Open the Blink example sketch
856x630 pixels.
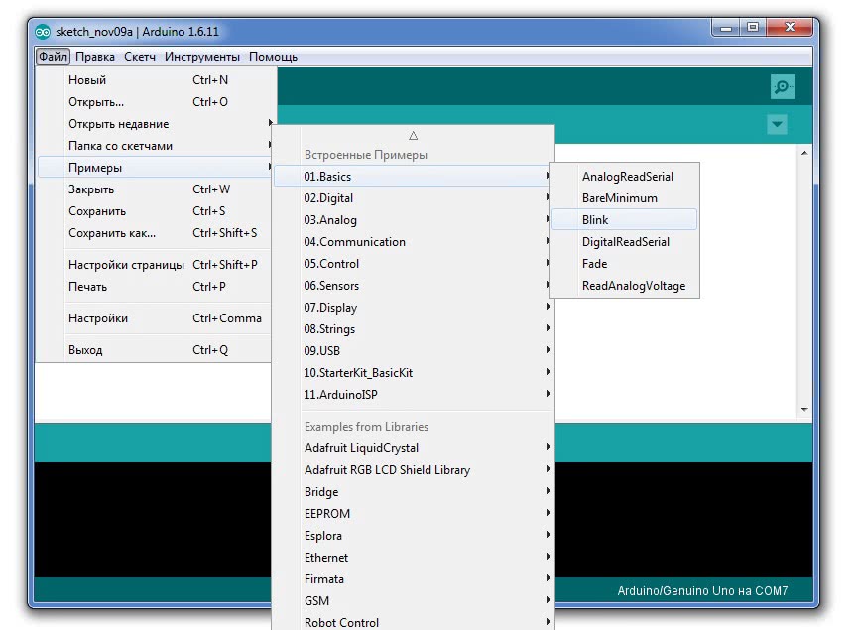(x=595, y=220)
